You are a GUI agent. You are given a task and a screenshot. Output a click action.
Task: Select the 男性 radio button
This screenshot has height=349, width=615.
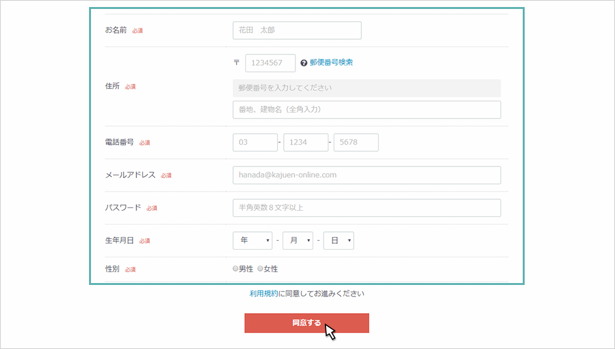pos(236,269)
